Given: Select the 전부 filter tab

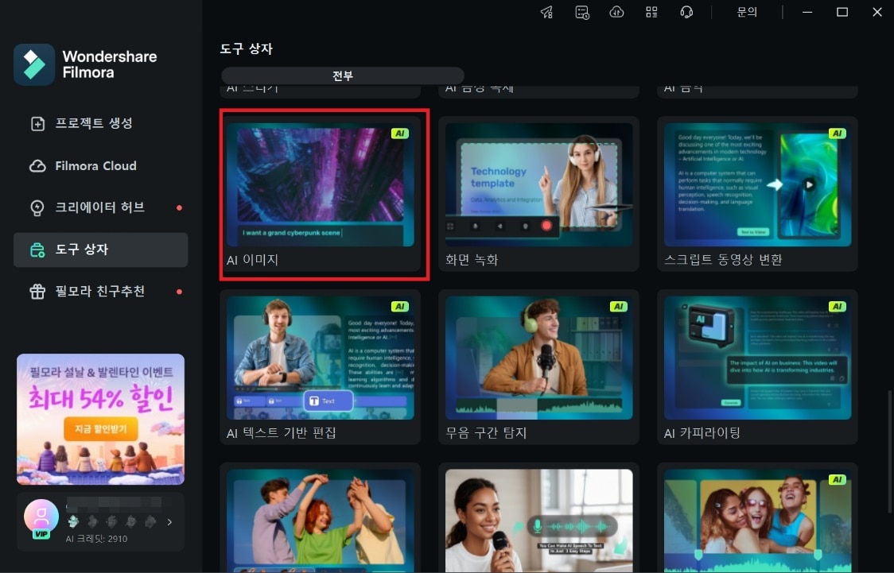Looking at the screenshot, I should coord(341,75).
